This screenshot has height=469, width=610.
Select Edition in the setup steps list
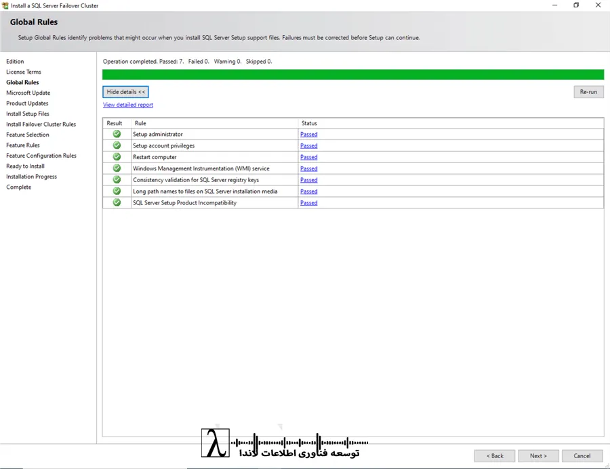(15, 62)
